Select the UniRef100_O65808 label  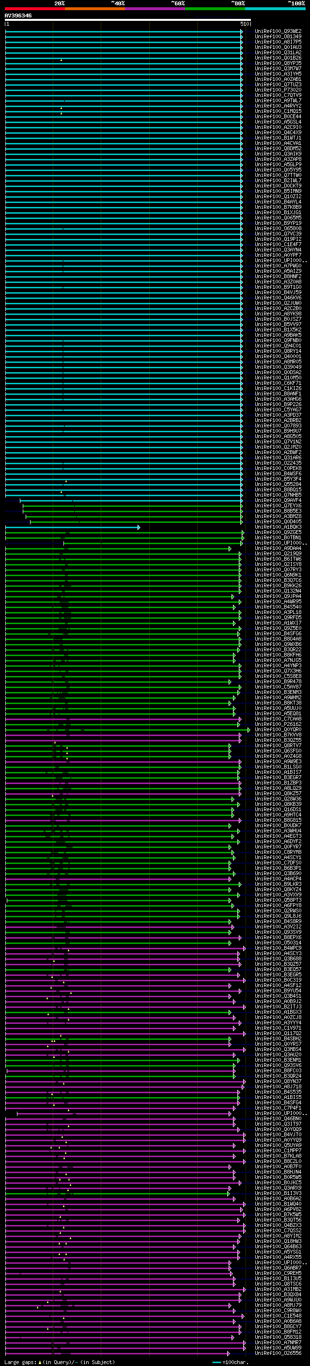(278, 229)
